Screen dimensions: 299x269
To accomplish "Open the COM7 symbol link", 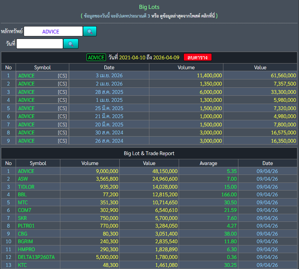I will pyautogui.click(x=24, y=210).
